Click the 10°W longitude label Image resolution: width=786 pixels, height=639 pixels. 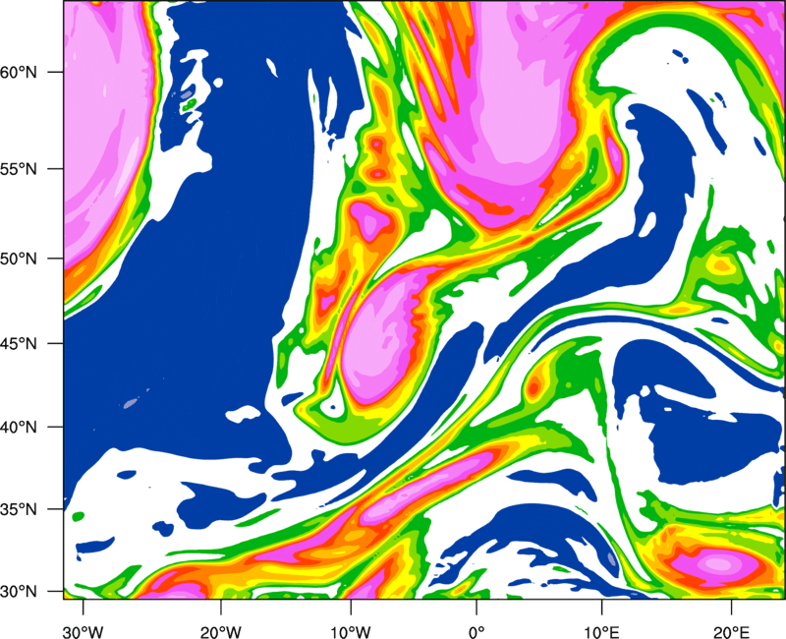click(350, 632)
